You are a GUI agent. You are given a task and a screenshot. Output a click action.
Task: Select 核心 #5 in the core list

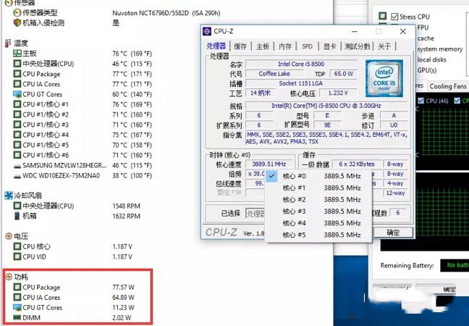[318, 235]
